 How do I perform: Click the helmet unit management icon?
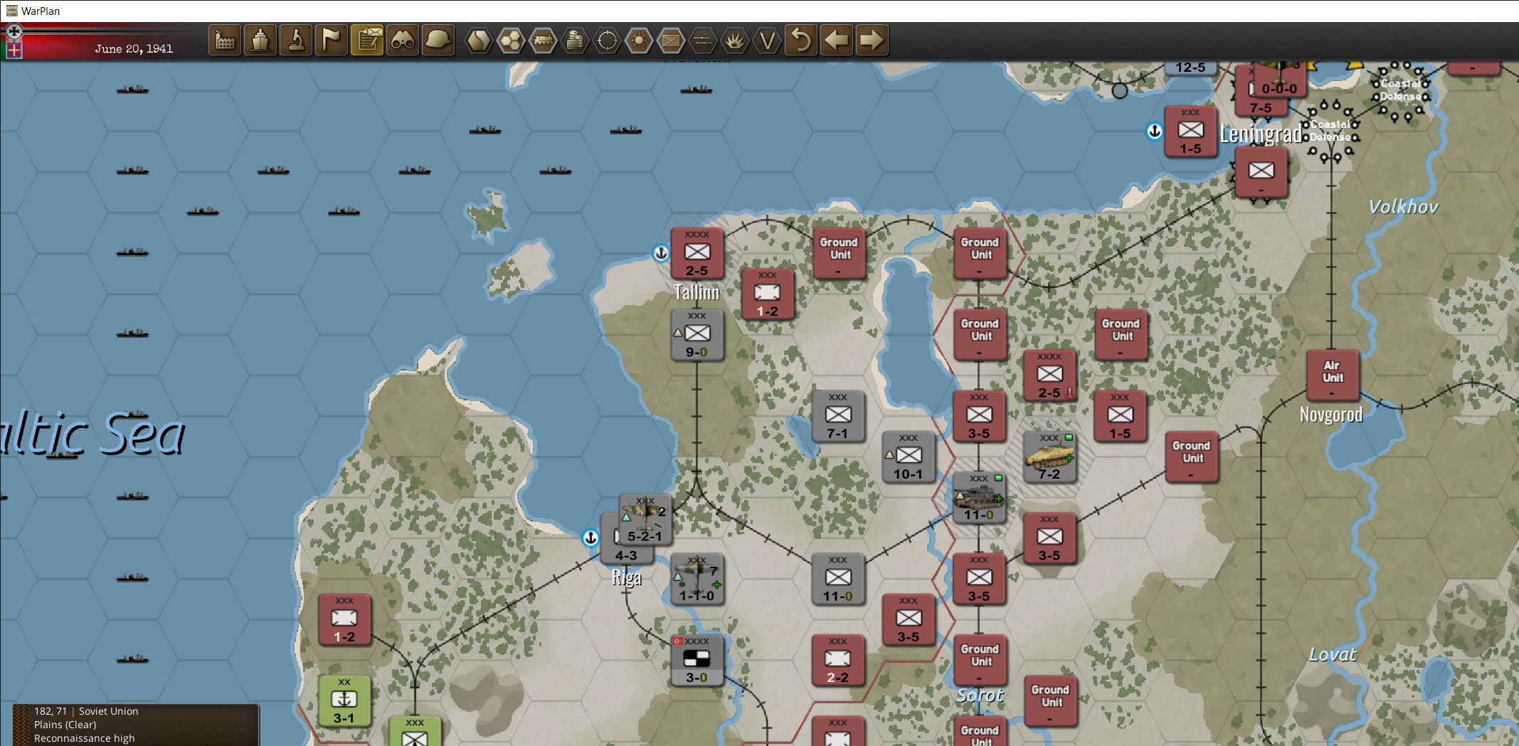(438, 41)
